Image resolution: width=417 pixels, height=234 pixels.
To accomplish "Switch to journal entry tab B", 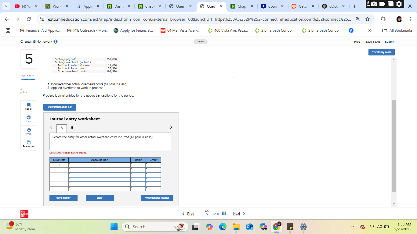I will pyautogui.click(x=72, y=128).
